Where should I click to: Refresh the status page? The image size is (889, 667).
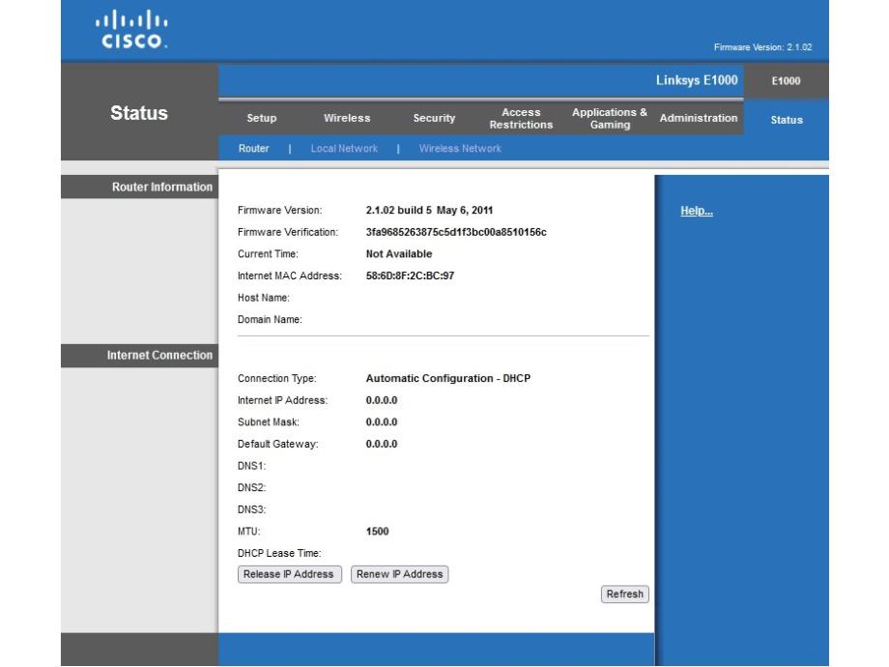point(624,594)
